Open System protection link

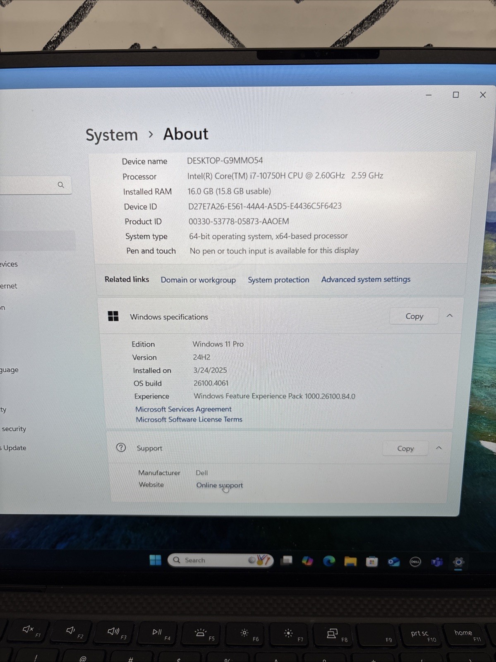coord(278,280)
